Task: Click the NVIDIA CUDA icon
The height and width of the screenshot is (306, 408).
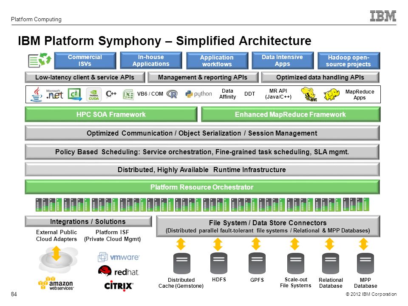Action: [93, 94]
